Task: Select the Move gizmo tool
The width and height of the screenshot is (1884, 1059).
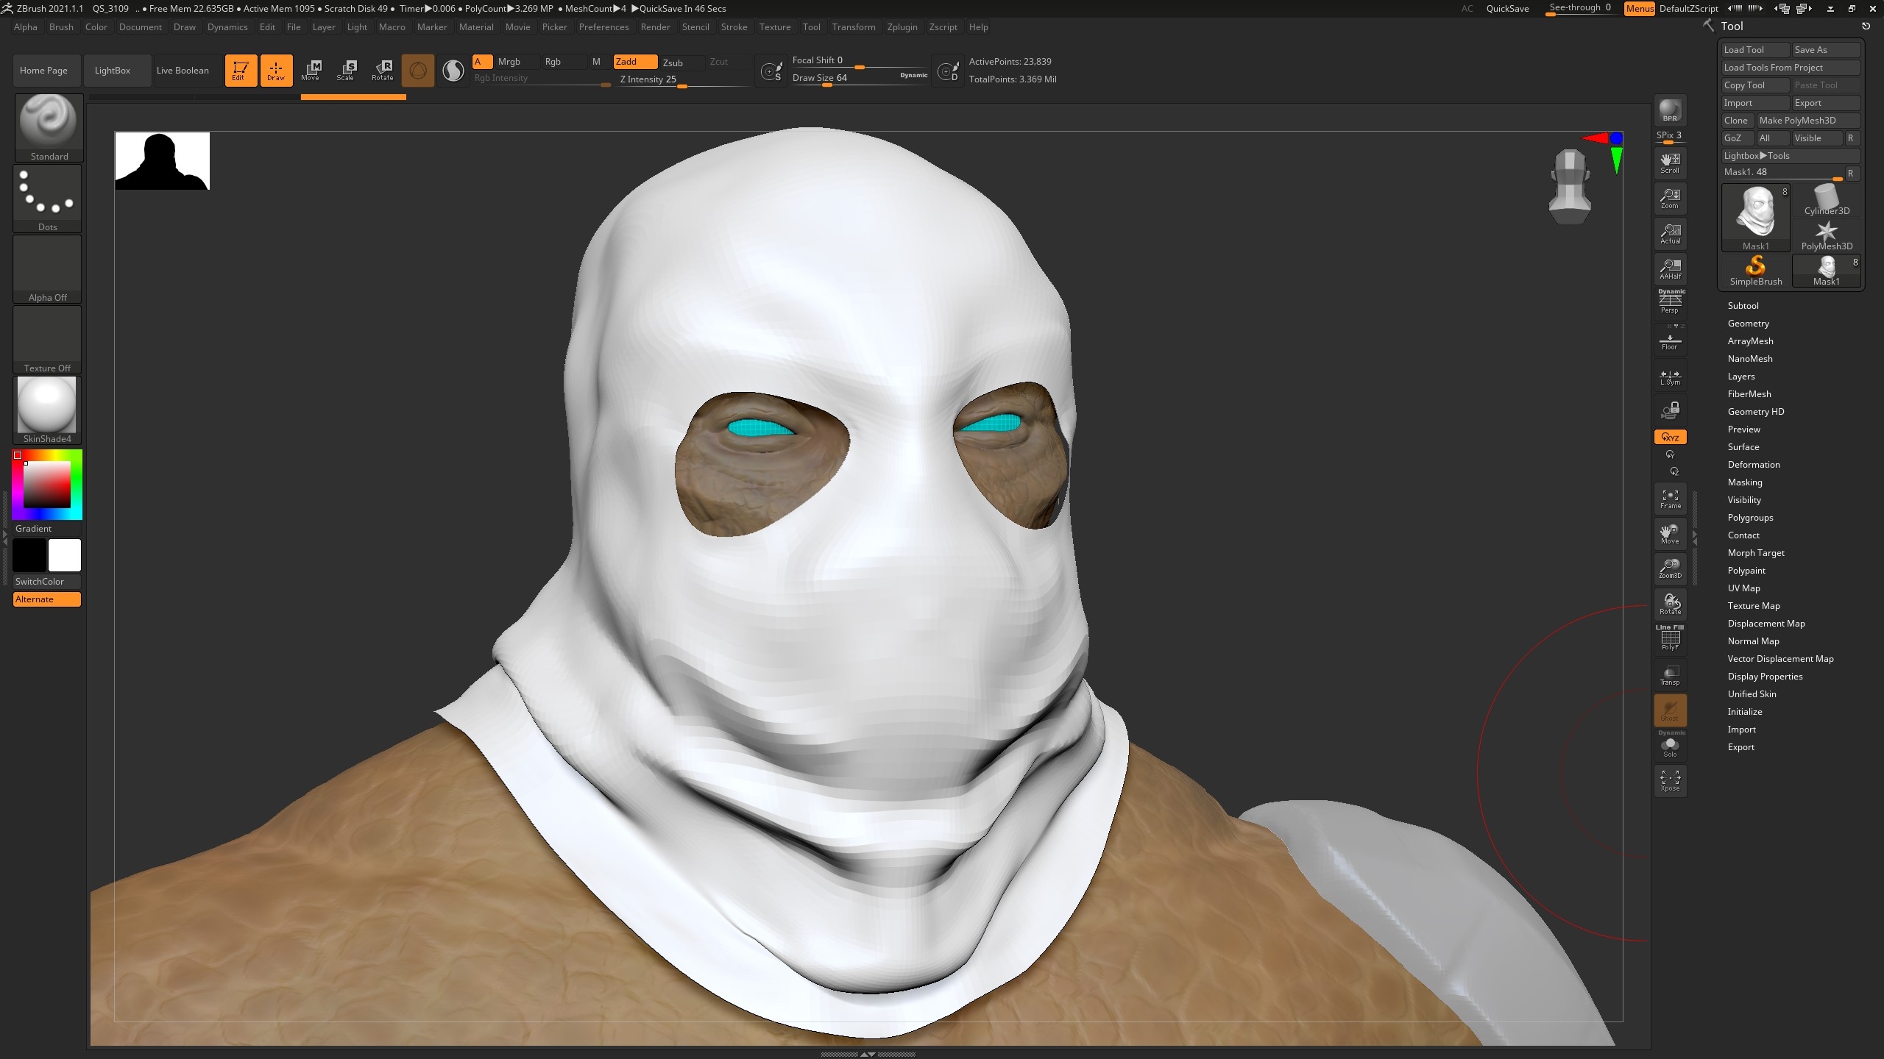Action: tap(311, 71)
